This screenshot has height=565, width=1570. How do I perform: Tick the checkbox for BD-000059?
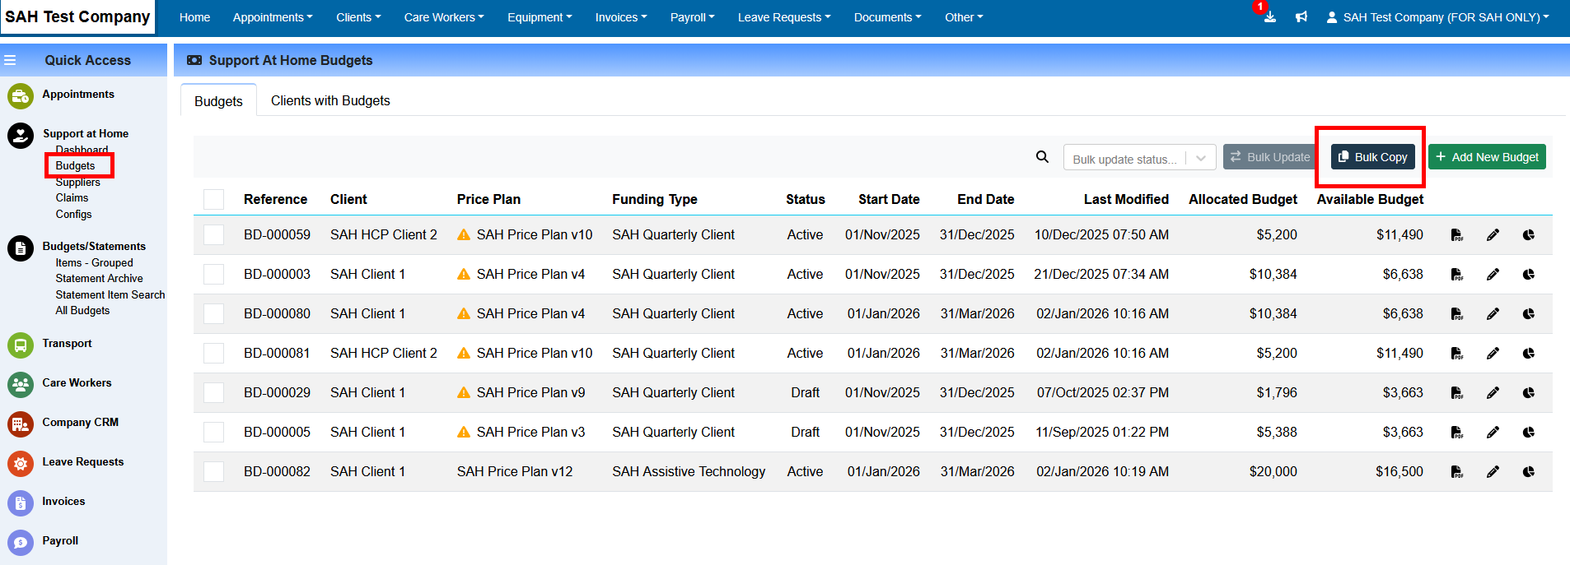[x=214, y=235]
